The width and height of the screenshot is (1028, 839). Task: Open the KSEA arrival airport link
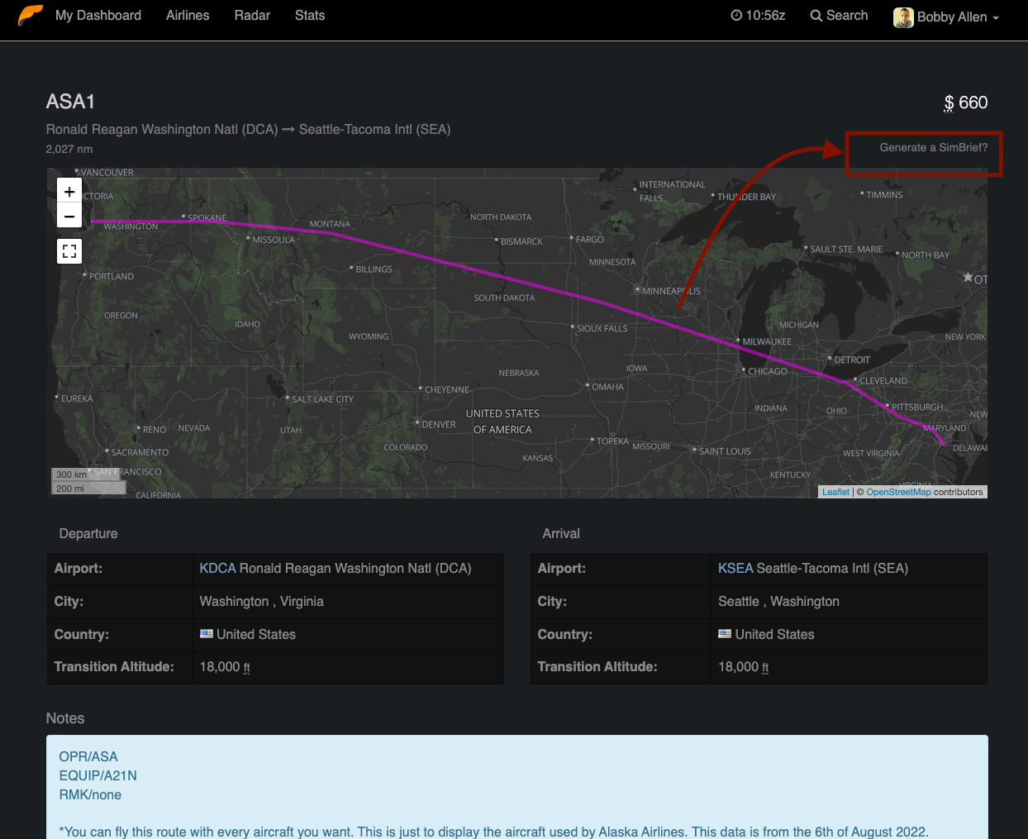(x=735, y=569)
